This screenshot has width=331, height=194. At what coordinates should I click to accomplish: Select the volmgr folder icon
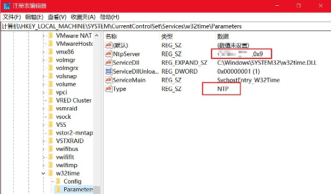51,60
